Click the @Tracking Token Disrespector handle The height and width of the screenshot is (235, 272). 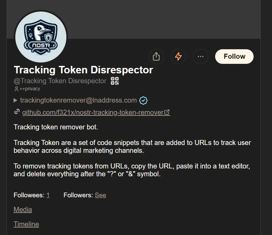click(60, 81)
